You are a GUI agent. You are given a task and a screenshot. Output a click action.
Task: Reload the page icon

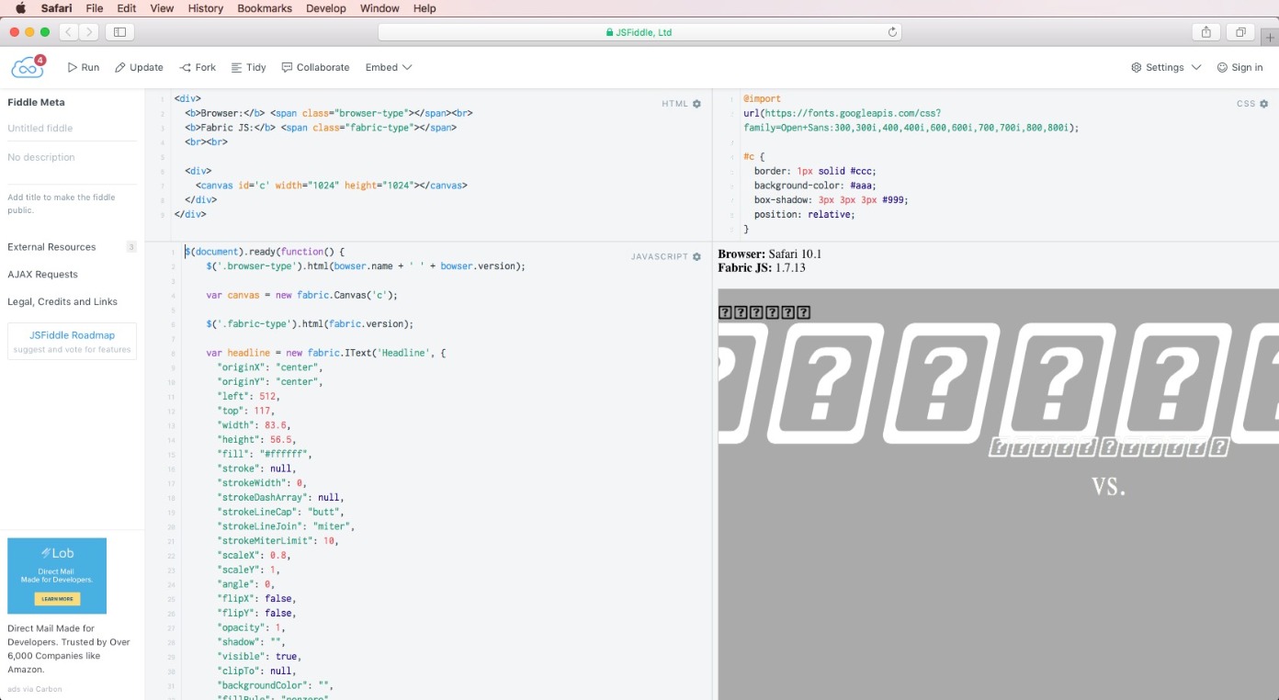(892, 32)
